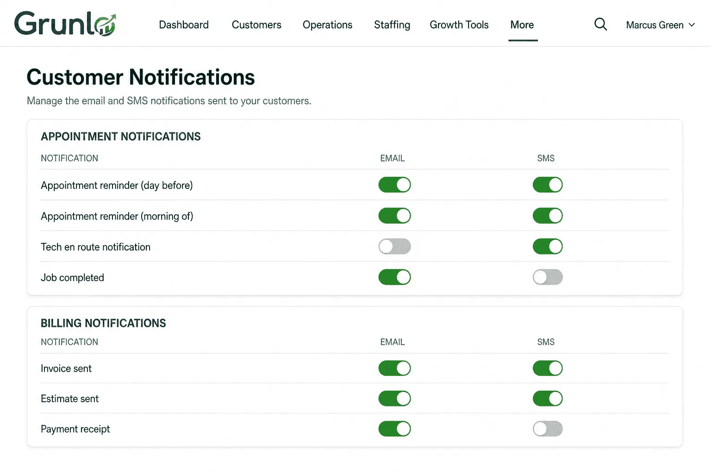Enable email for Tech en route notification

pos(394,246)
